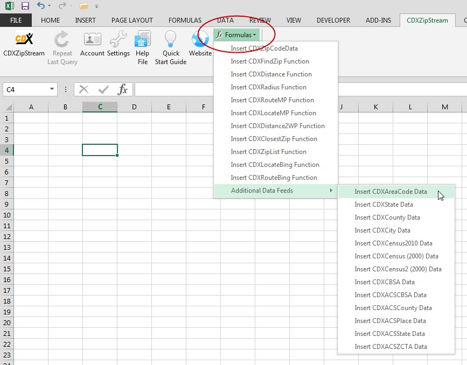
Task: Switch to the PAGE LAYOUT tab
Action: [132, 20]
